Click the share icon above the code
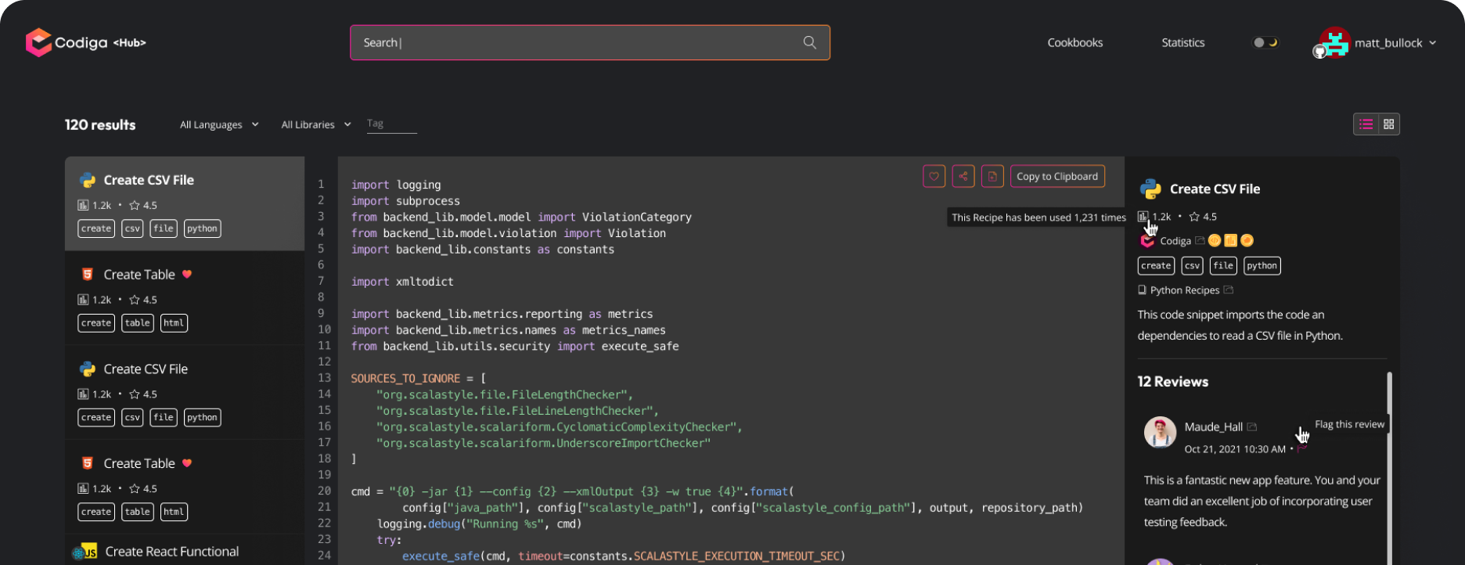The height and width of the screenshot is (565, 1465). [x=963, y=176]
